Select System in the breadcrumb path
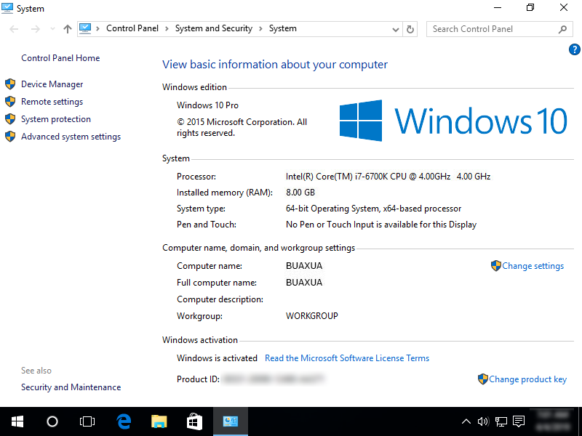This screenshot has height=436, width=582. [283, 28]
